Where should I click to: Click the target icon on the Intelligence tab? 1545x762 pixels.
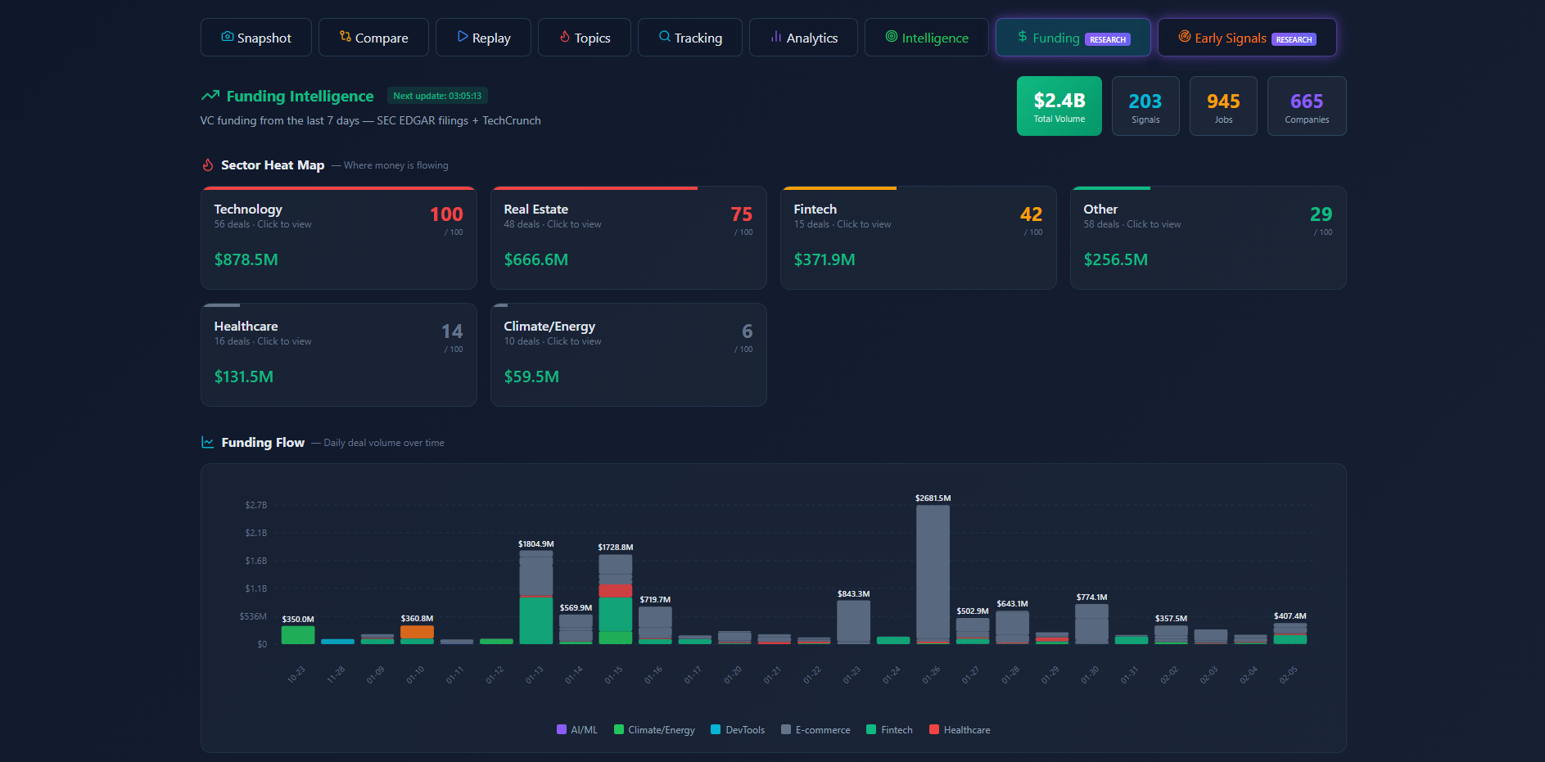tap(892, 37)
